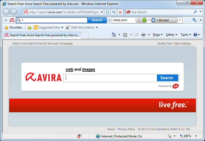
Task: Click the Internet Explorer title bar icon
Action: 4,4
